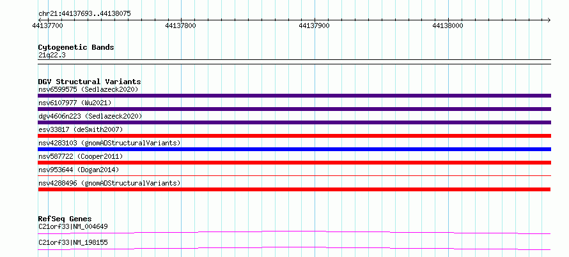Viewport: 569px width, 257px height.
Task: Click the magenta line of NM_004649 transcript
Action: point(294,232)
